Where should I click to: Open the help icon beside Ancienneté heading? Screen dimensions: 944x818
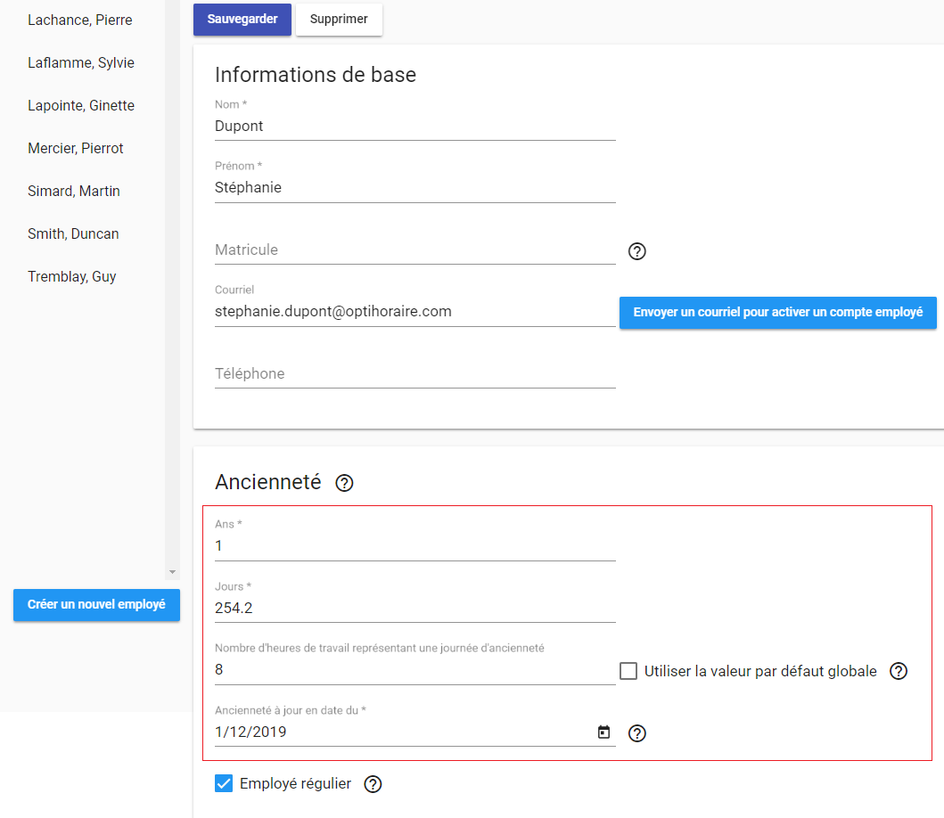[344, 483]
